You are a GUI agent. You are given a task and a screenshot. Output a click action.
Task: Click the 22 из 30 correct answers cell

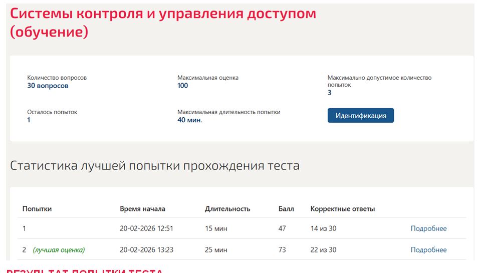324,250
